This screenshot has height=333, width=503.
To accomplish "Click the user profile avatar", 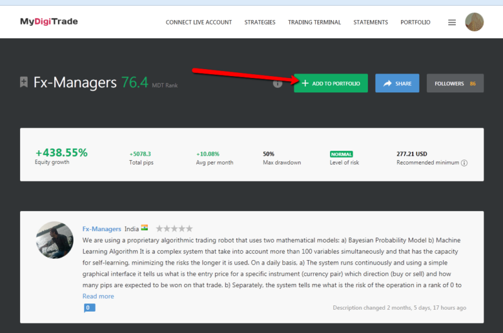I will pyautogui.click(x=474, y=22).
